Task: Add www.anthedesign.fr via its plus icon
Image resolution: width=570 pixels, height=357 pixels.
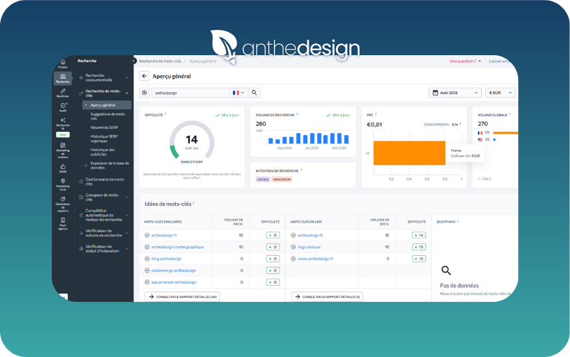Action: click(x=293, y=259)
